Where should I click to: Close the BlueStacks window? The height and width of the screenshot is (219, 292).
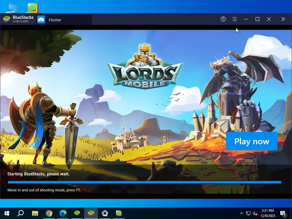tap(269, 19)
